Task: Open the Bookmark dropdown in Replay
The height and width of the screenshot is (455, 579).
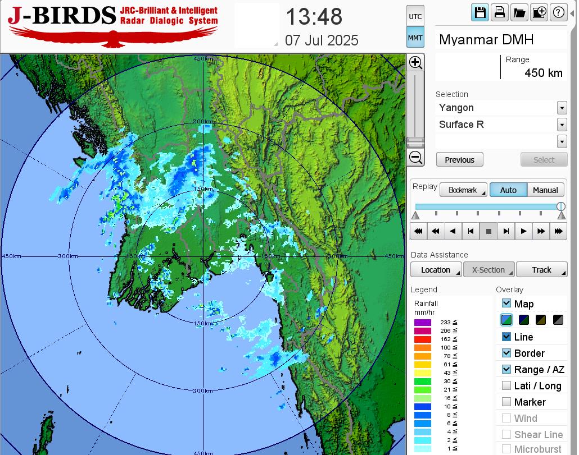Action: coord(463,190)
